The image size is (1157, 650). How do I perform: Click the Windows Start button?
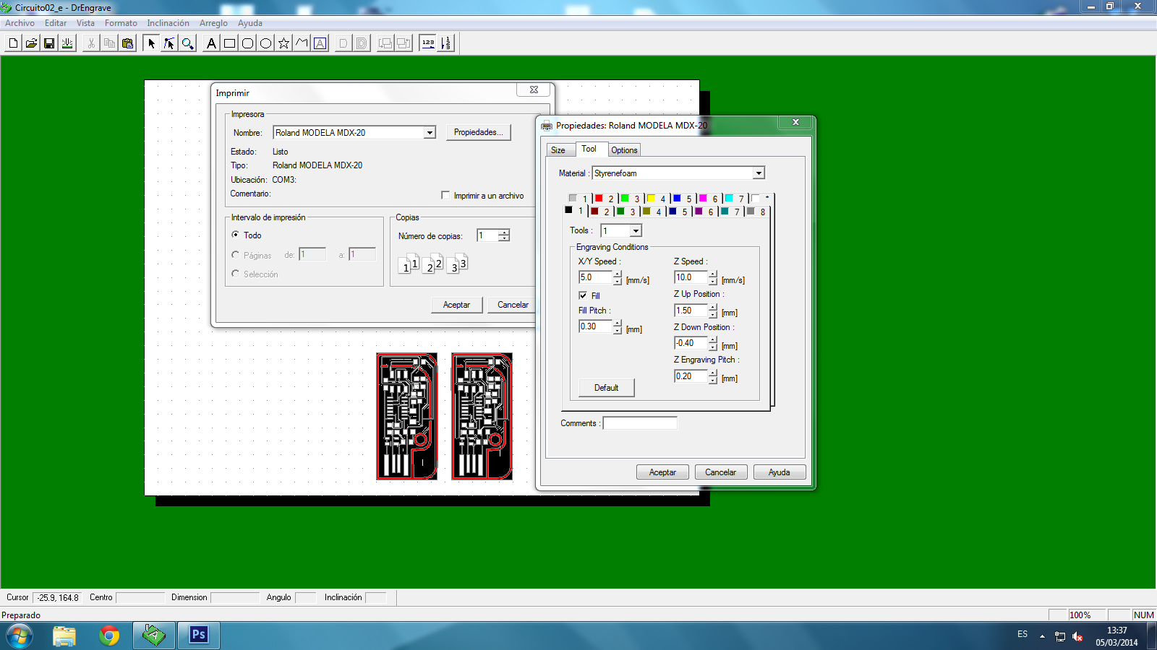(x=20, y=636)
